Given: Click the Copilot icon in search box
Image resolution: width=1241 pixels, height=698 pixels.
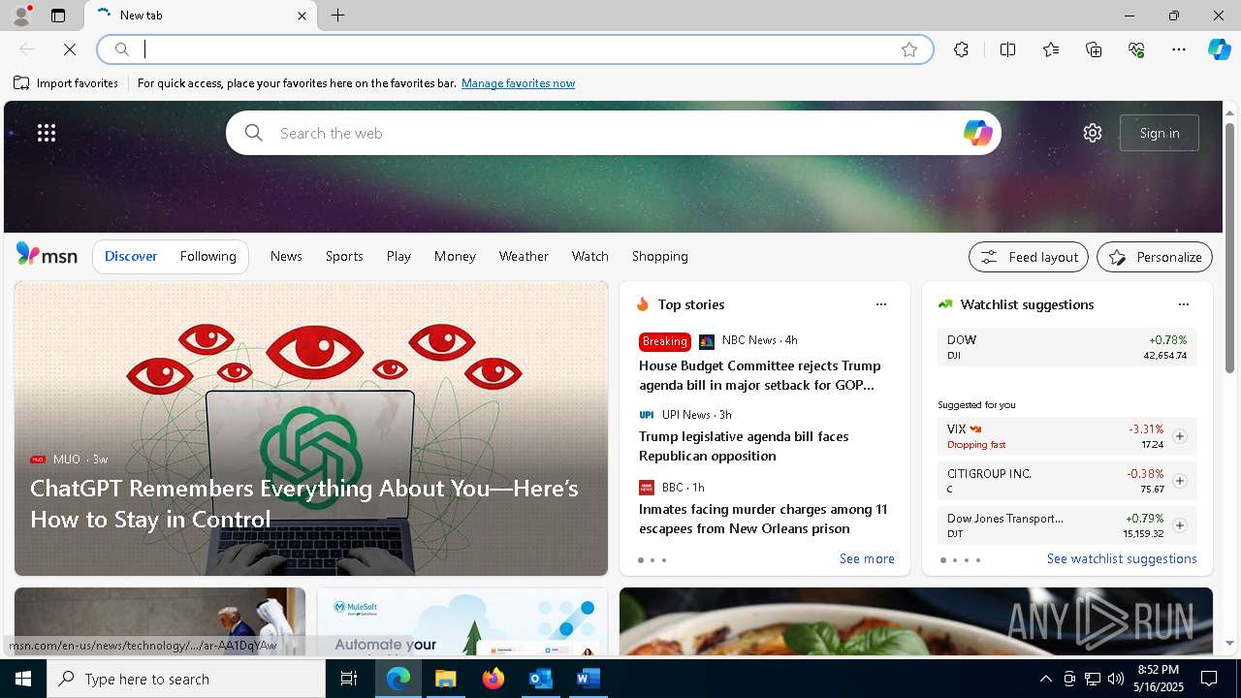Looking at the screenshot, I should 977,133.
